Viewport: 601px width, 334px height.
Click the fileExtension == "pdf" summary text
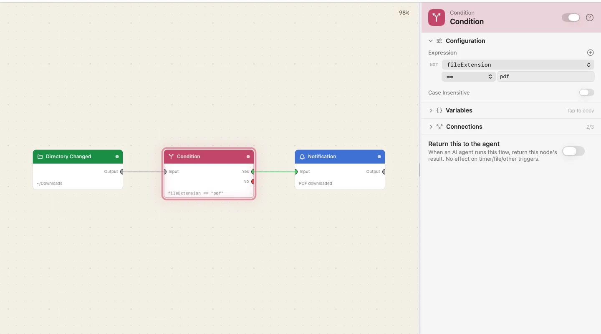tap(196, 193)
